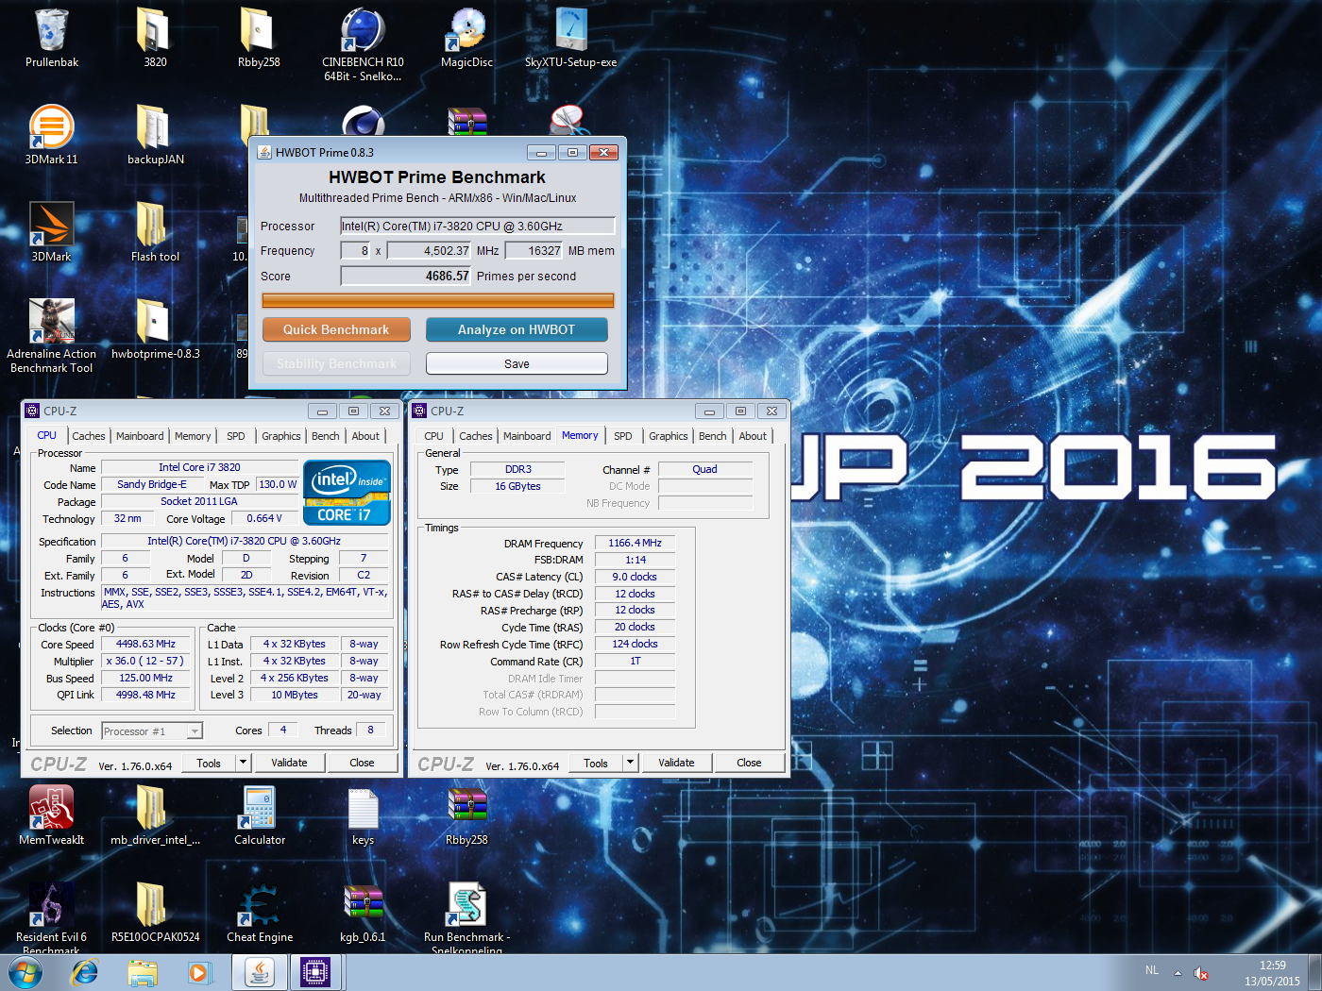1322x991 pixels.
Task: Click the DRAM Frequency value 1166.4 MHz
Action: pyautogui.click(x=635, y=543)
